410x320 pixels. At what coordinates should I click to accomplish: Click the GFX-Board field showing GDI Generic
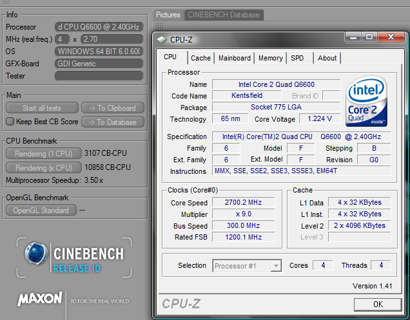[99, 64]
